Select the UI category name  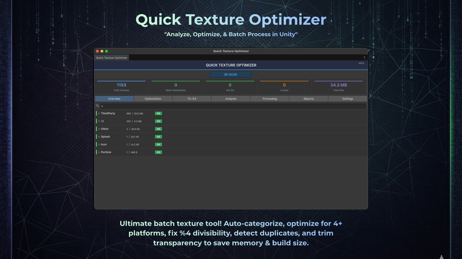click(x=102, y=121)
